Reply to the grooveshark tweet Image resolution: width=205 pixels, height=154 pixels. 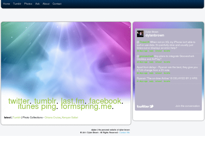click(151, 62)
